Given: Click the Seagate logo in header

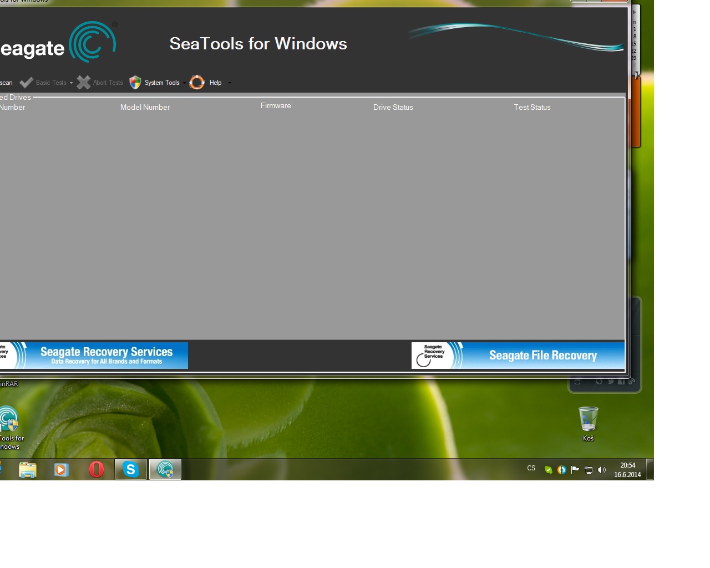Looking at the screenshot, I should click(58, 43).
